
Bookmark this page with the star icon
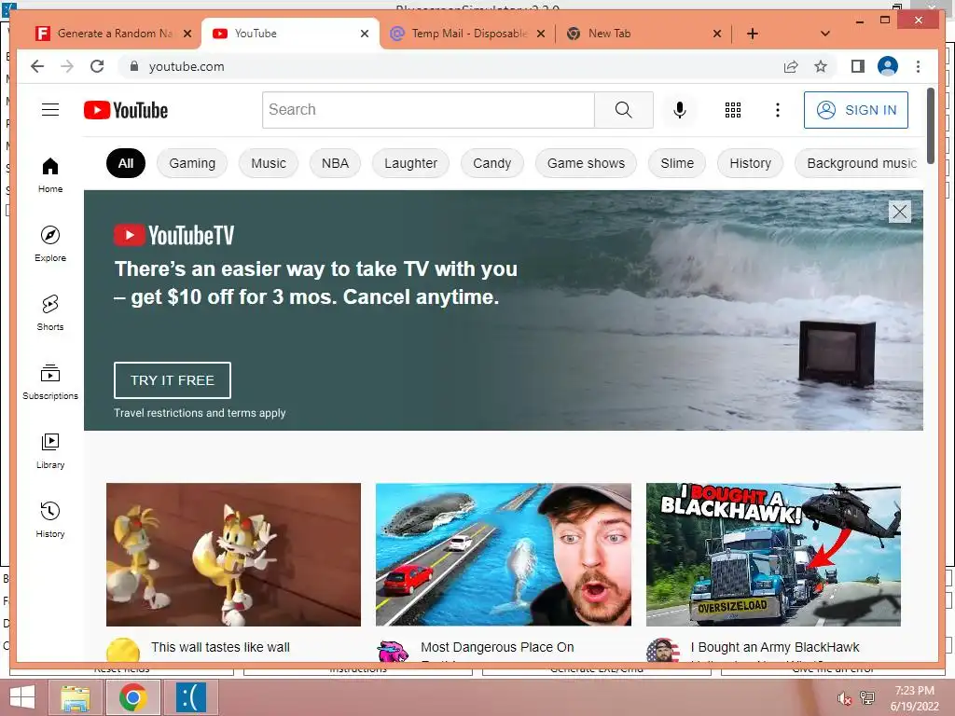pos(821,66)
